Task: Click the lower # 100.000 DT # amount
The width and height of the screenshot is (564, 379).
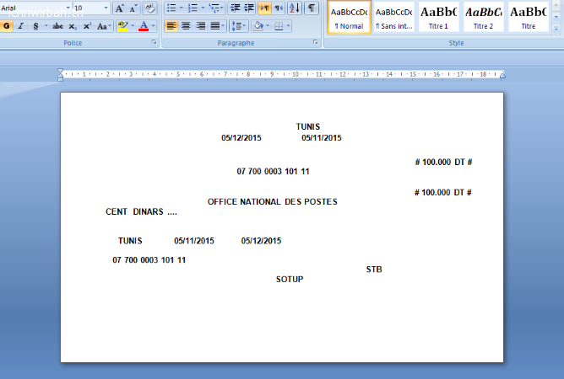Action: tap(442, 193)
